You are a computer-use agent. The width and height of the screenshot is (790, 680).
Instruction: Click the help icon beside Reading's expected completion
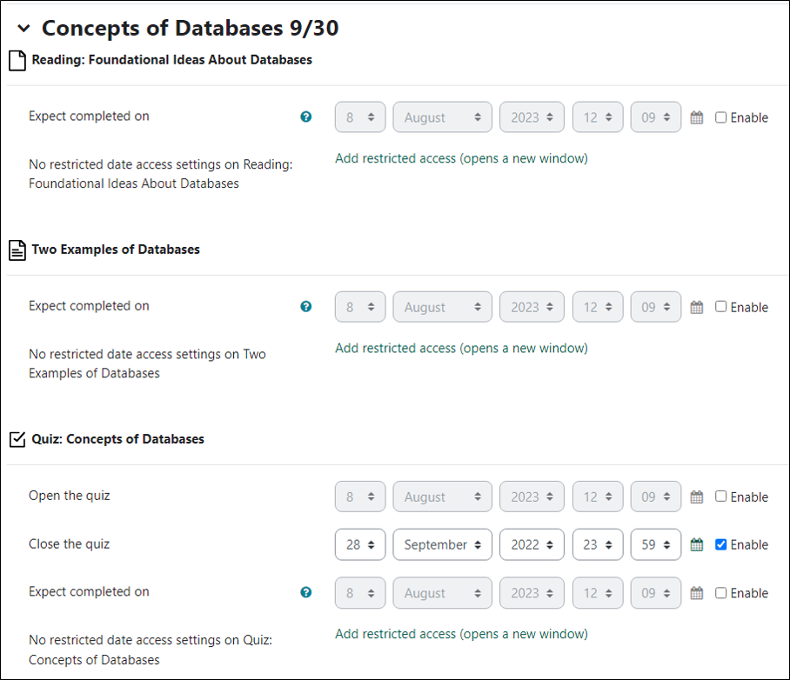click(x=305, y=116)
